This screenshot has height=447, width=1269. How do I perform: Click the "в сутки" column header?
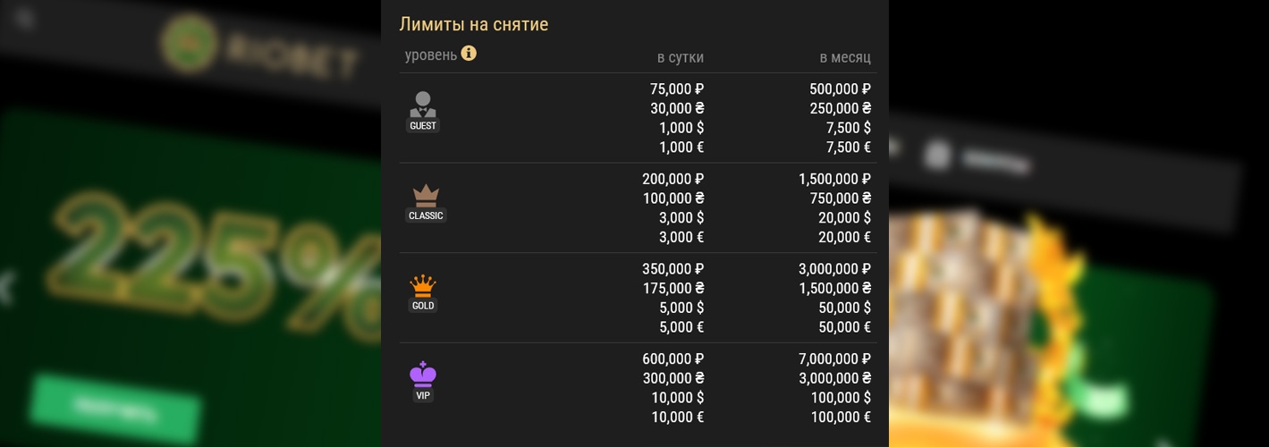click(x=680, y=57)
